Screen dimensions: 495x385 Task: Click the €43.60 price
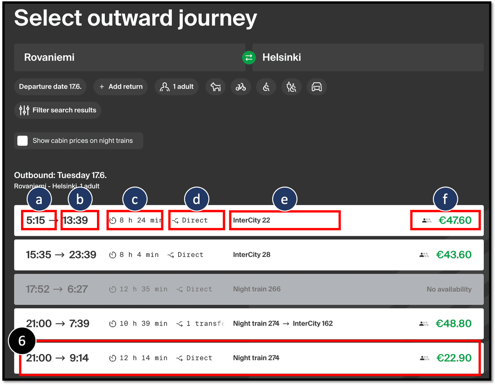pos(454,255)
